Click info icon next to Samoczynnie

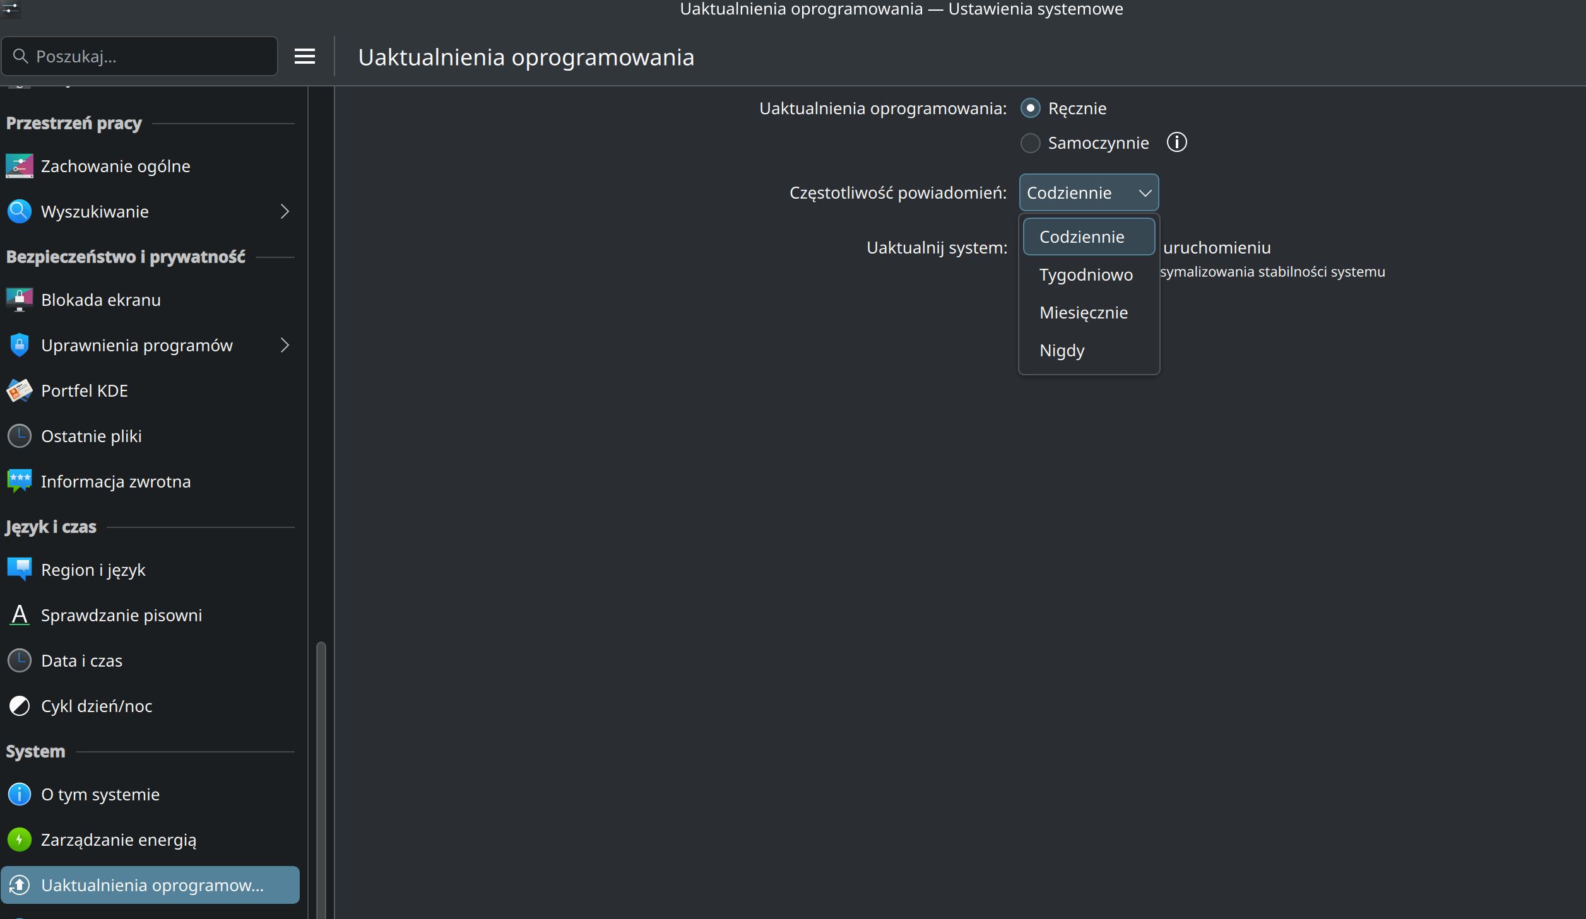tap(1176, 143)
